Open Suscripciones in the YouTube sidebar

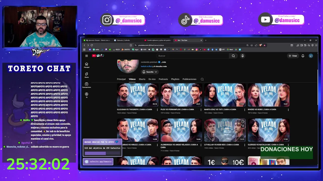[87, 85]
